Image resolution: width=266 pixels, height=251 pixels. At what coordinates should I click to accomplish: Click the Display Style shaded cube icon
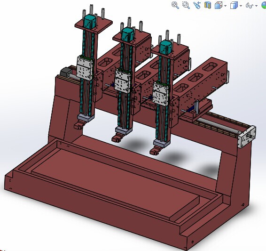tap(234, 5)
